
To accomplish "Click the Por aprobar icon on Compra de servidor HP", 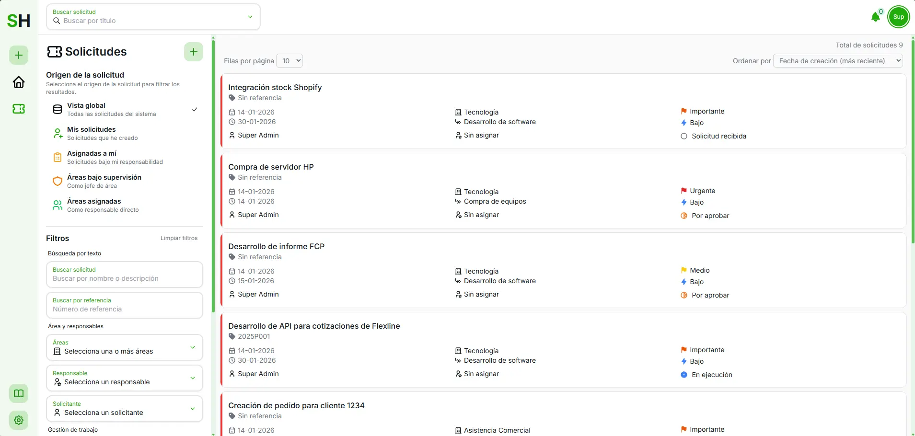I will coord(684,216).
